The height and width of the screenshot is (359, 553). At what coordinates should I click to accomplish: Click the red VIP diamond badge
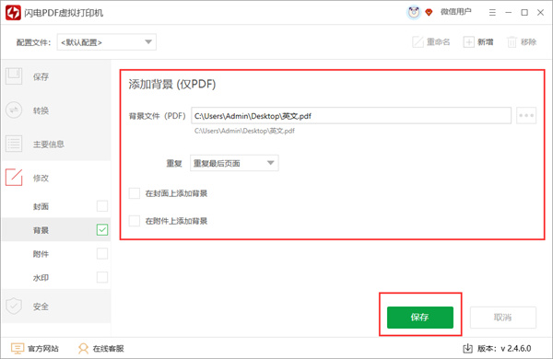tap(429, 13)
